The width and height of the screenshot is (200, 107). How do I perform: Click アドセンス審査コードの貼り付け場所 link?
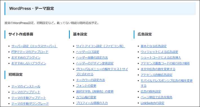pos(165,63)
